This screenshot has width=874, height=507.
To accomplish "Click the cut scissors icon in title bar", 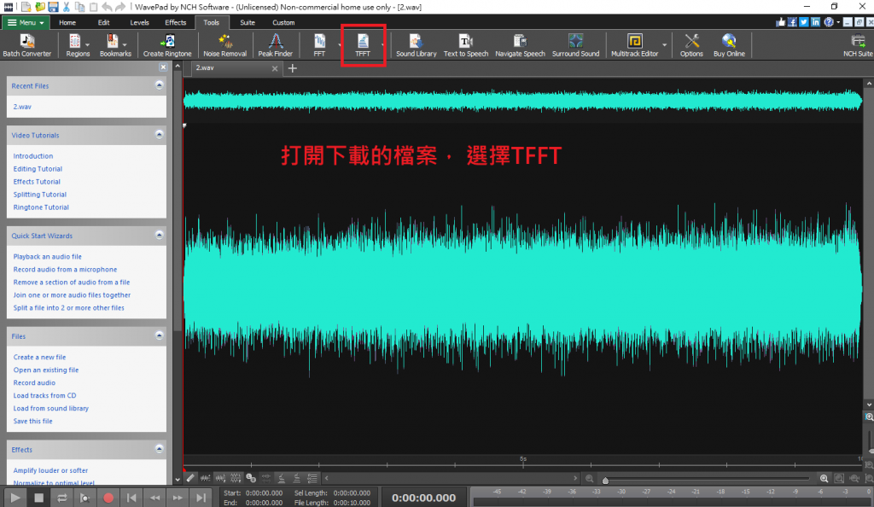I will pyautogui.click(x=67, y=7).
